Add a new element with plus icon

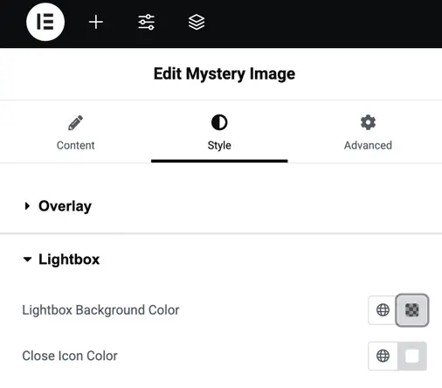click(x=96, y=22)
